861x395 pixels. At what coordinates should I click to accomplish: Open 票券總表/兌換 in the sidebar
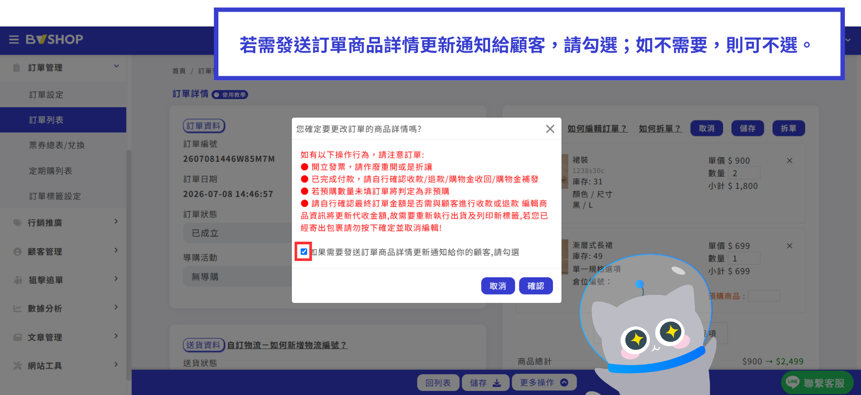point(63,145)
